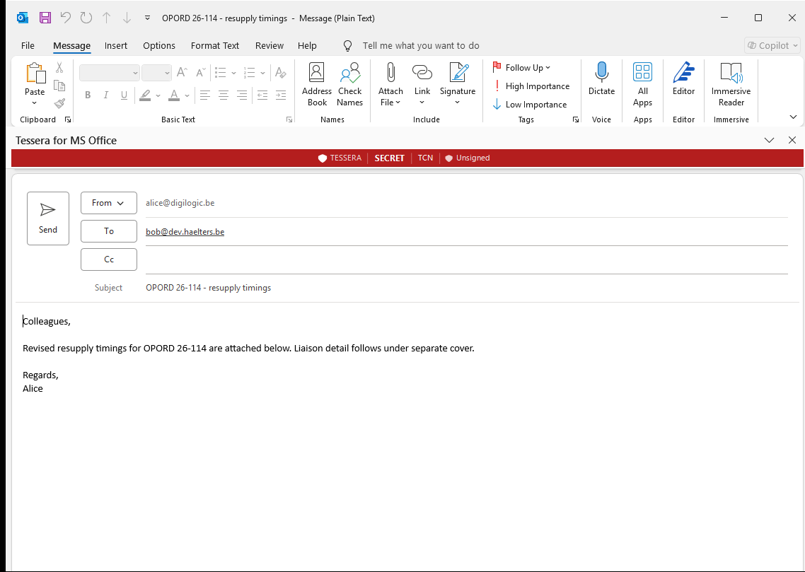
Task: Open Basic Text dialog launcher
Action: (x=289, y=119)
